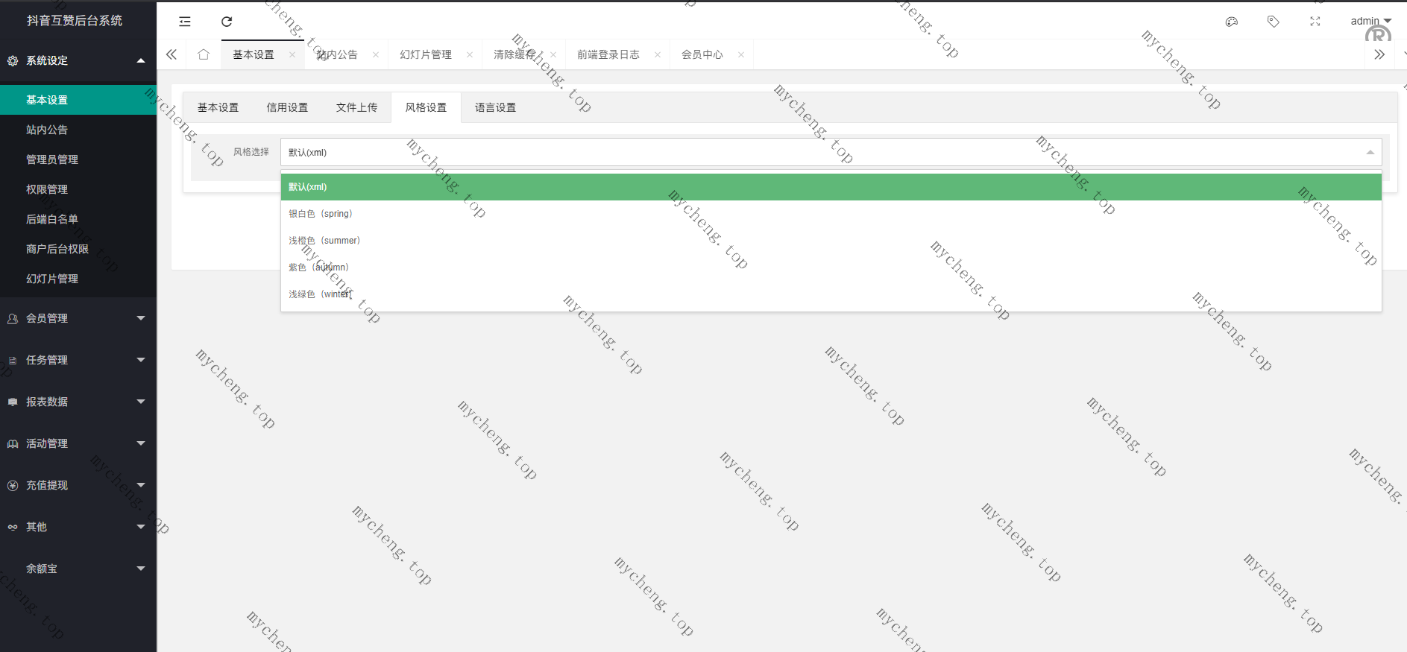Collapse the 系统设定 sidebar section
1407x652 pixels.
(x=78, y=60)
